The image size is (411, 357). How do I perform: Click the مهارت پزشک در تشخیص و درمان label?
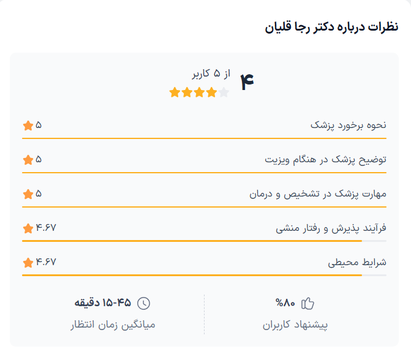coord(317,194)
